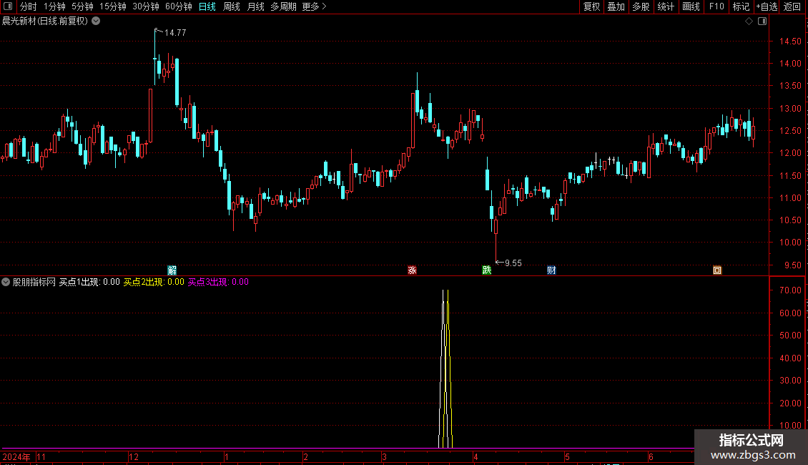Screen dimensions: 808x465
Task: Toggle the side panel icon in chart corner
Action: point(762,21)
